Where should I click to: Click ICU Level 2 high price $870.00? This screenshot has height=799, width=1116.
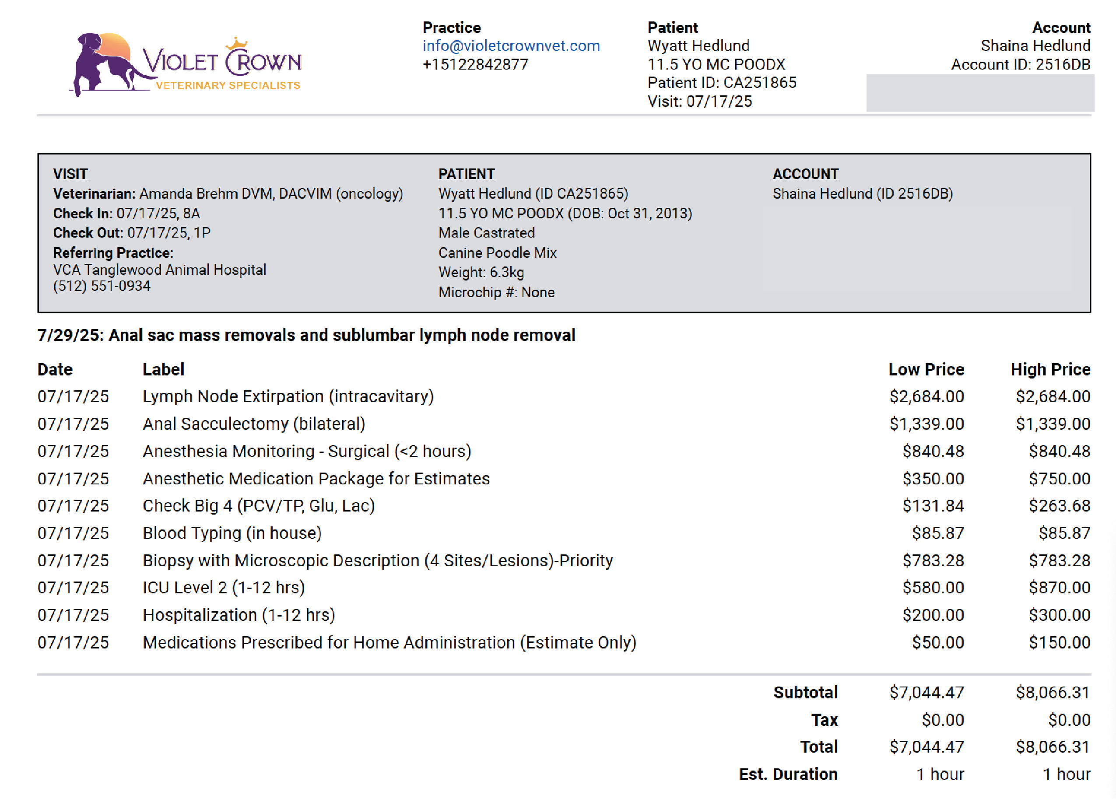(1059, 588)
